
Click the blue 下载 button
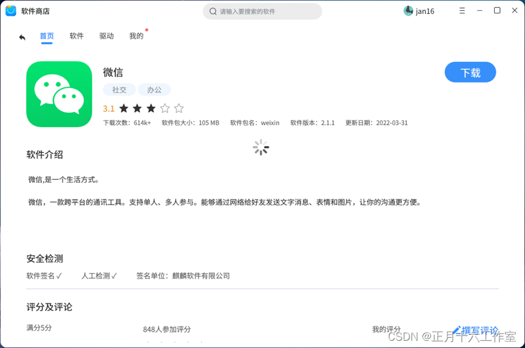[470, 72]
